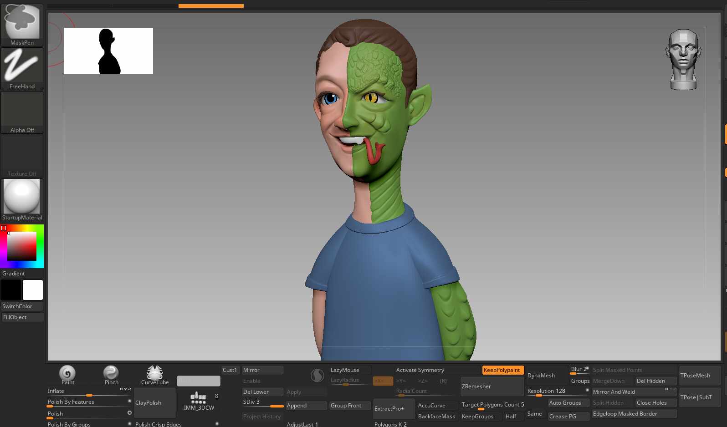Switch to the Cust1 interface tab
This screenshot has width=727, height=427.
[x=230, y=370]
